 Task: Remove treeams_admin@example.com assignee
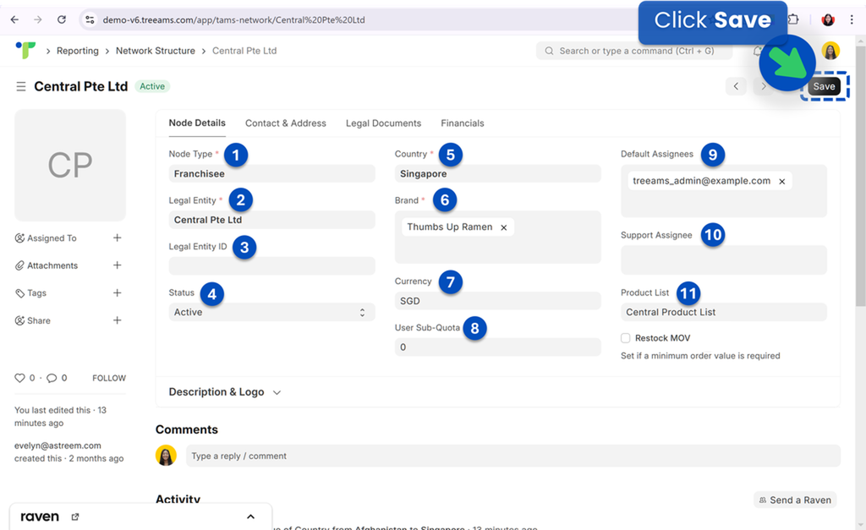point(781,181)
